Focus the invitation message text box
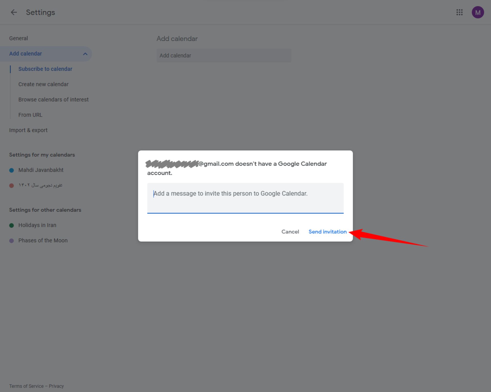Viewport: 491px width, 392px height. pyautogui.click(x=245, y=198)
